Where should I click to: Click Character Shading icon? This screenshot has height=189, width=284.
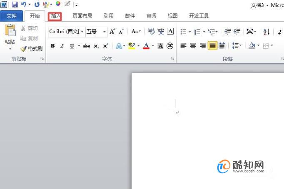click(x=160, y=46)
